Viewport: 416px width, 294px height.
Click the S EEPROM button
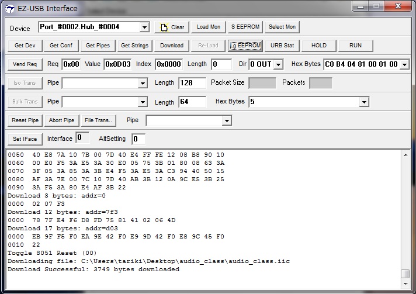pyautogui.click(x=245, y=27)
